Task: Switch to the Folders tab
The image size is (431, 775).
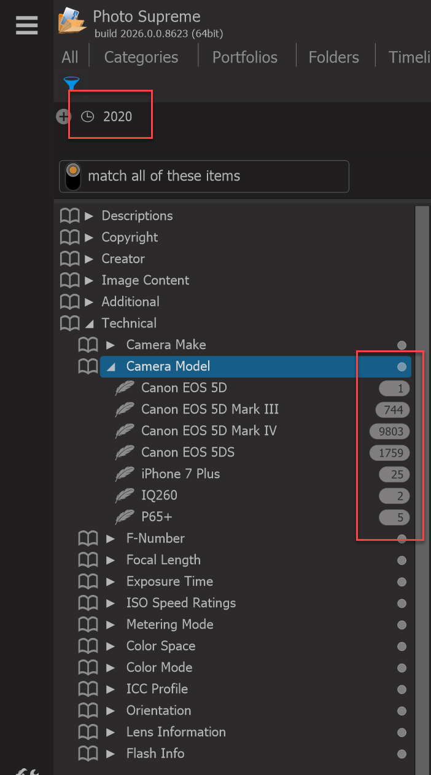Action: click(x=334, y=57)
